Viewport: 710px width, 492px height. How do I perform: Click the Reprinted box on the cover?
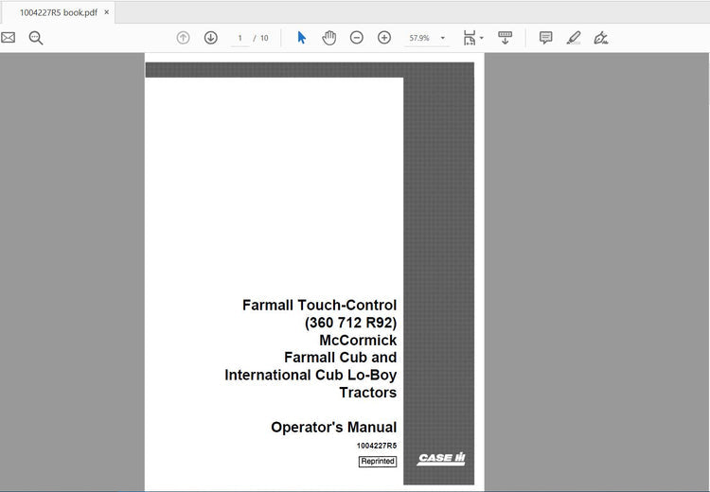point(378,461)
